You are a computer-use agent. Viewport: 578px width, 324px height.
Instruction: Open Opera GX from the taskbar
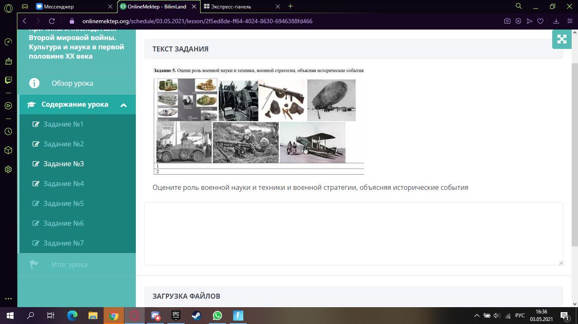135,316
